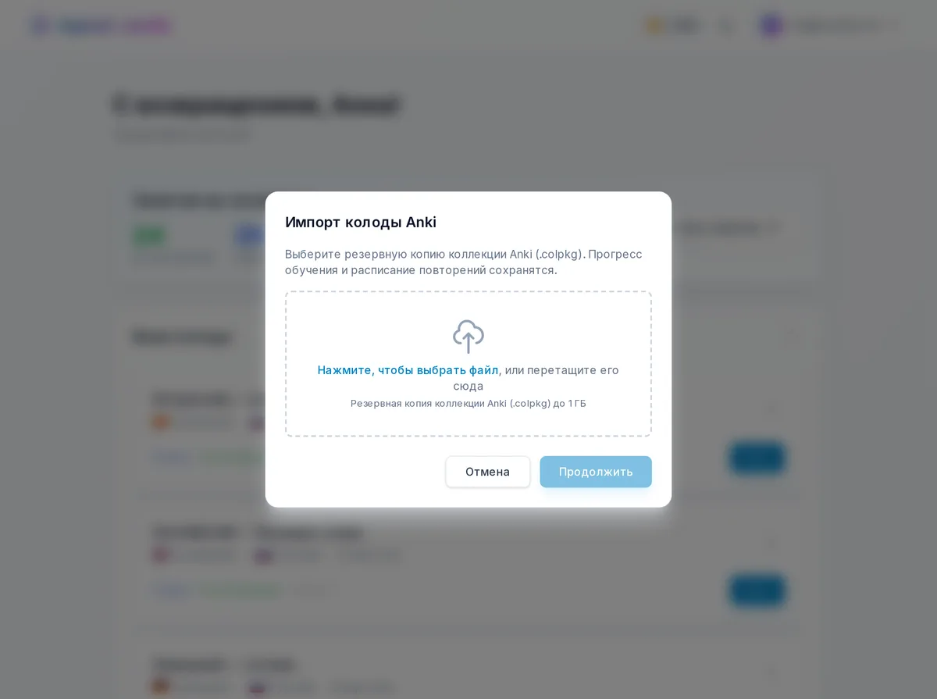937x699 pixels.
Task: Click the blue button on first deck row
Action: tap(757, 458)
